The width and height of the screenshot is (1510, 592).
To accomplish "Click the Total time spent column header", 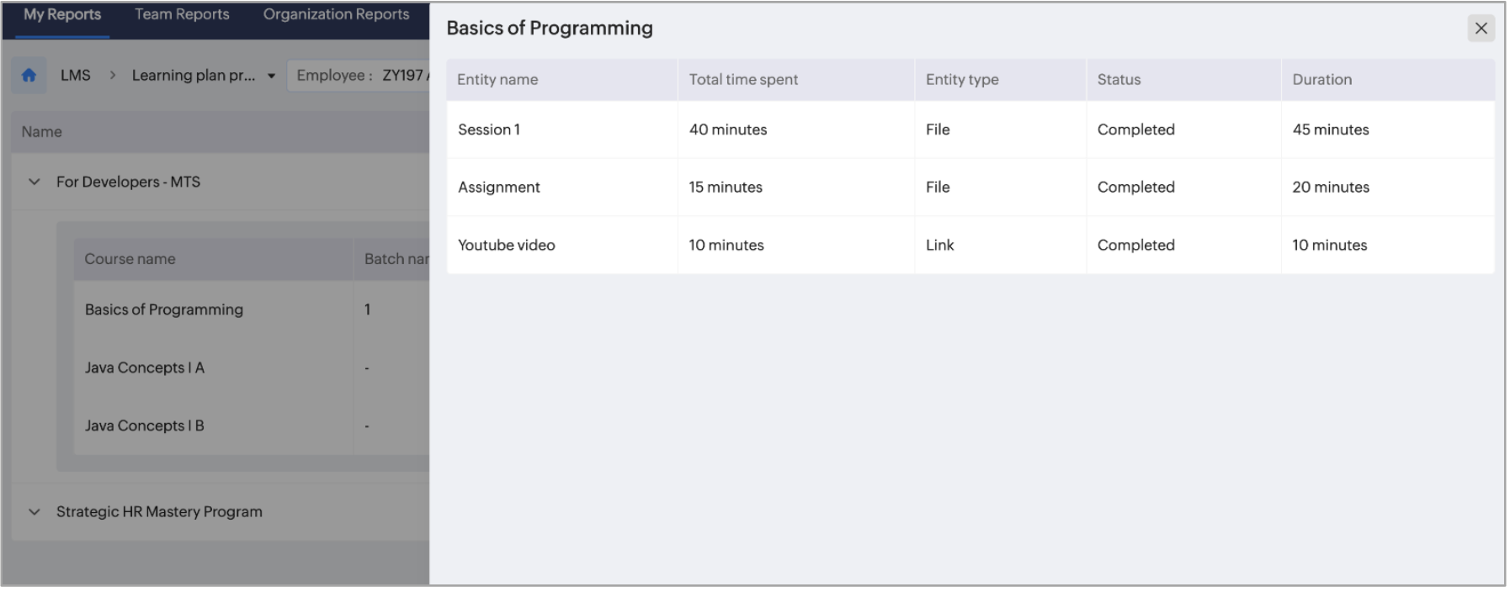I will click(743, 80).
